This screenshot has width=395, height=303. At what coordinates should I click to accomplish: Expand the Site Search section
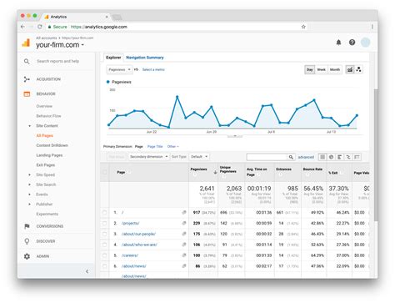click(x=30, y=184)
